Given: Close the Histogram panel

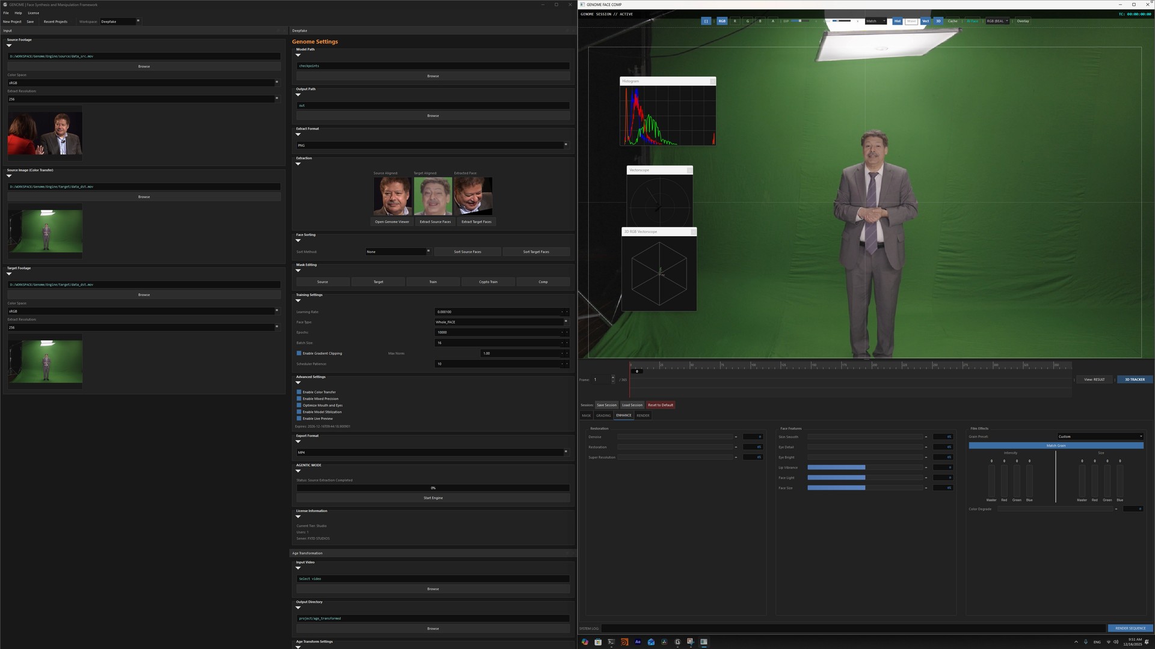Looking at the screenshot, I should click(713, 81).
